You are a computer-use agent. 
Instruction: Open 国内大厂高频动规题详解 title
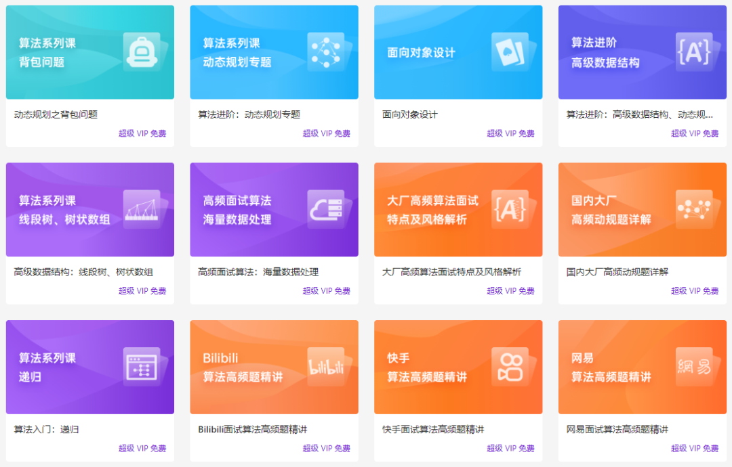pos(617,272)
